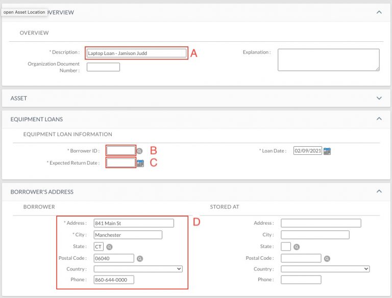This screenshot has height=298, width=392.
Task: Collapse the Overview section chevron
Action: 379,12
